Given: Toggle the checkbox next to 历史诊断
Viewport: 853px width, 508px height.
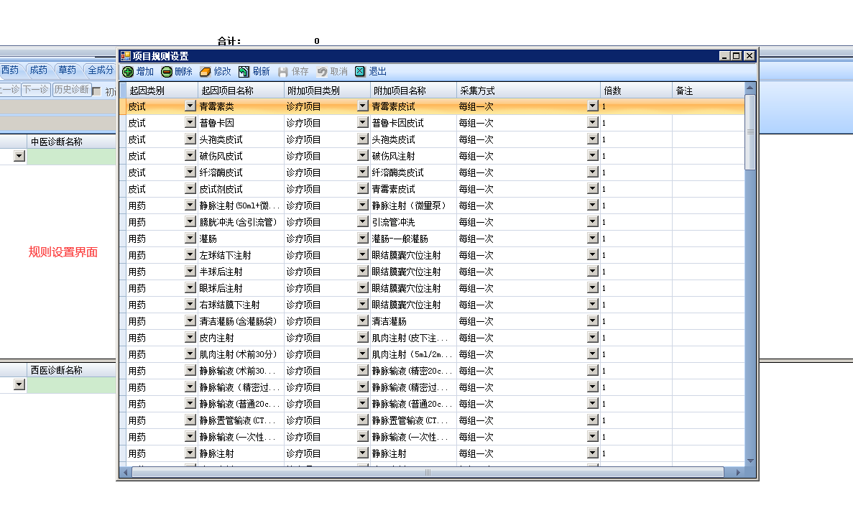Looking at the screenshot, I should click(x=97, y=91).
